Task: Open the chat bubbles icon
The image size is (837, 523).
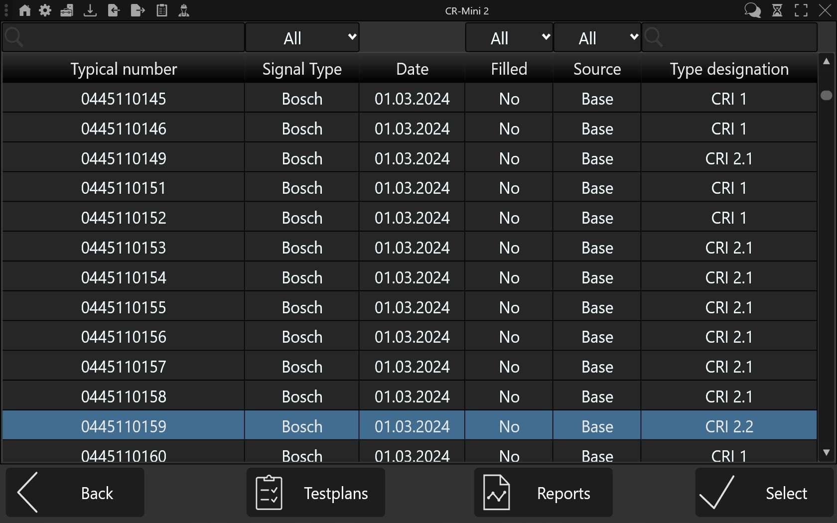Action: (752, 10)
